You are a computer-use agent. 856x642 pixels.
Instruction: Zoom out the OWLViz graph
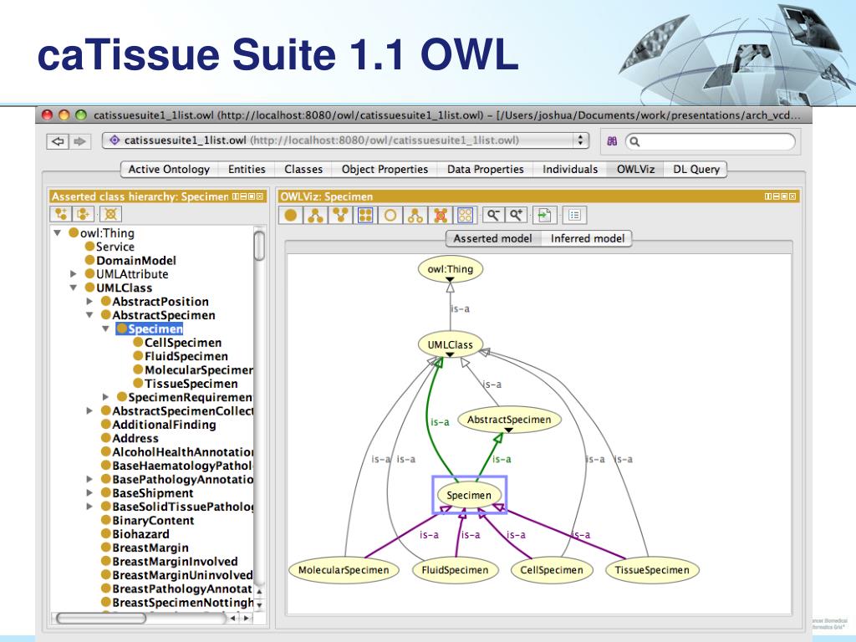click(493, 215)
